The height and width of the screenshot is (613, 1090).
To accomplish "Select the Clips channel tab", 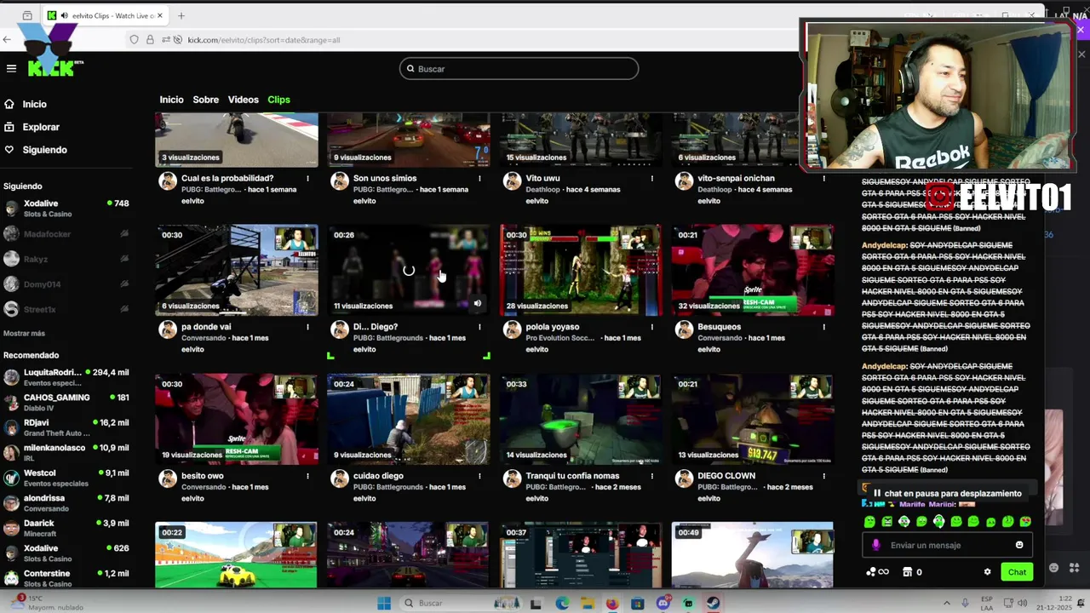I will click(x=278, y=100).
